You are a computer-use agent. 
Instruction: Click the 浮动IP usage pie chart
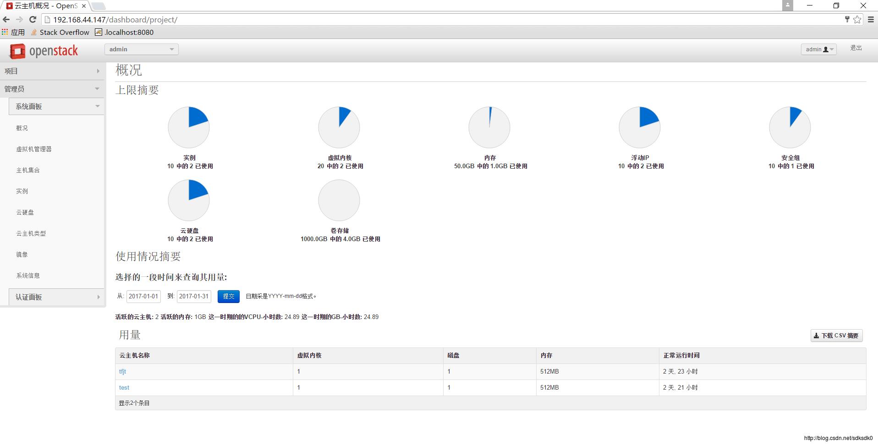pos(640,127)
